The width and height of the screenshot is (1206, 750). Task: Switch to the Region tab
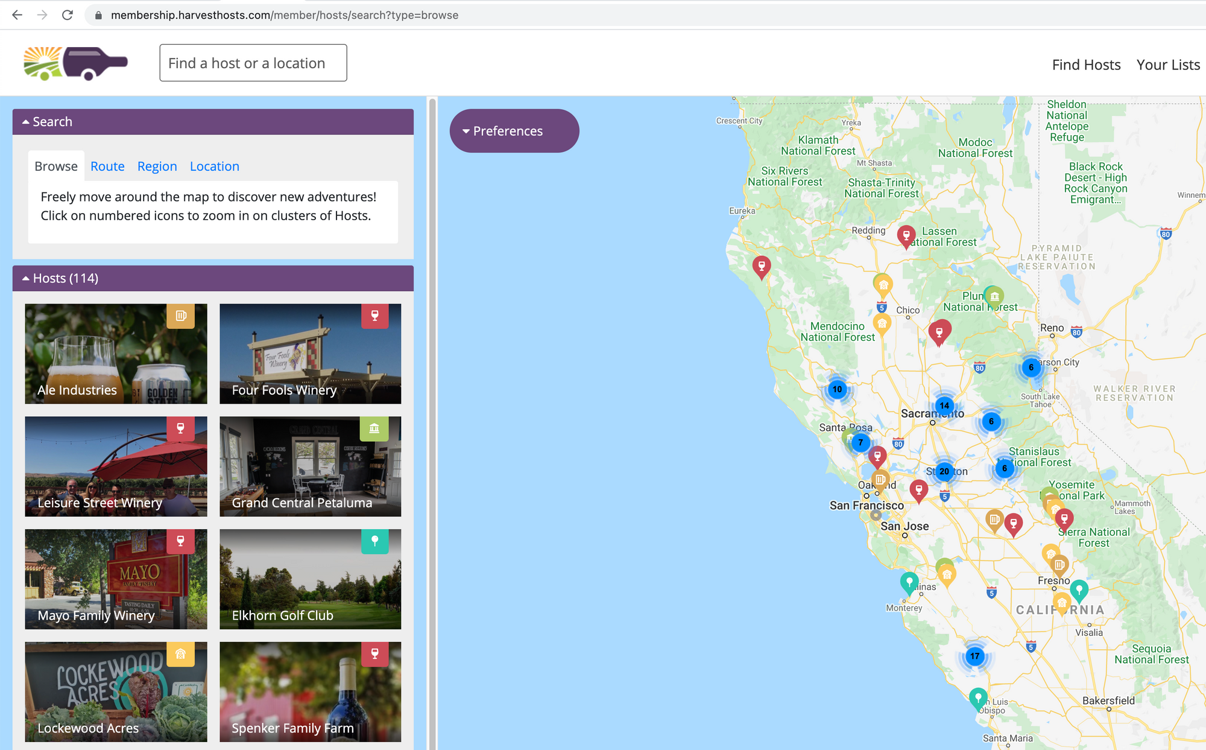(157, 167)
